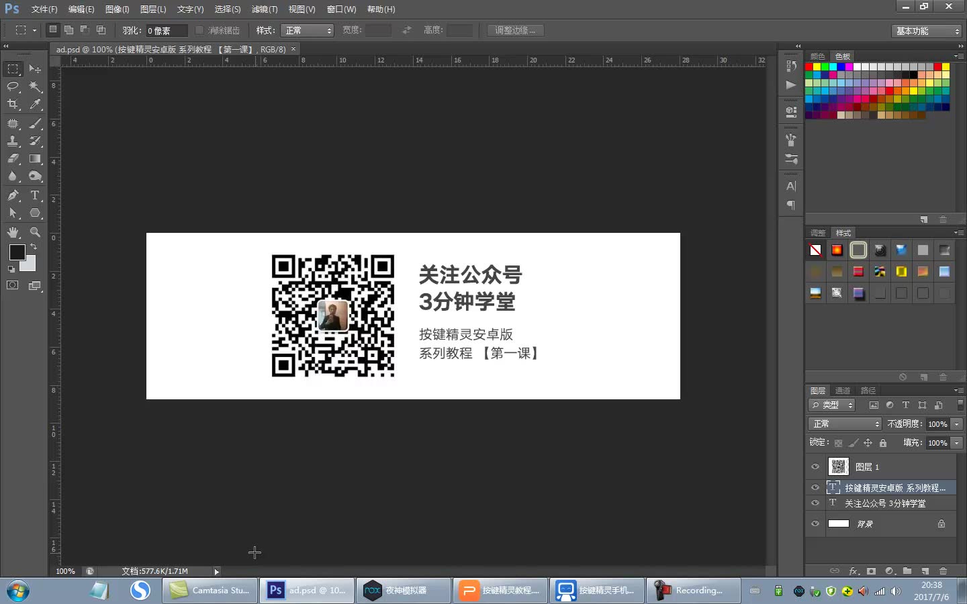Select the Hand tool
Image resolution: width=967 pixels, height=604 pixels.
[13, 232]
